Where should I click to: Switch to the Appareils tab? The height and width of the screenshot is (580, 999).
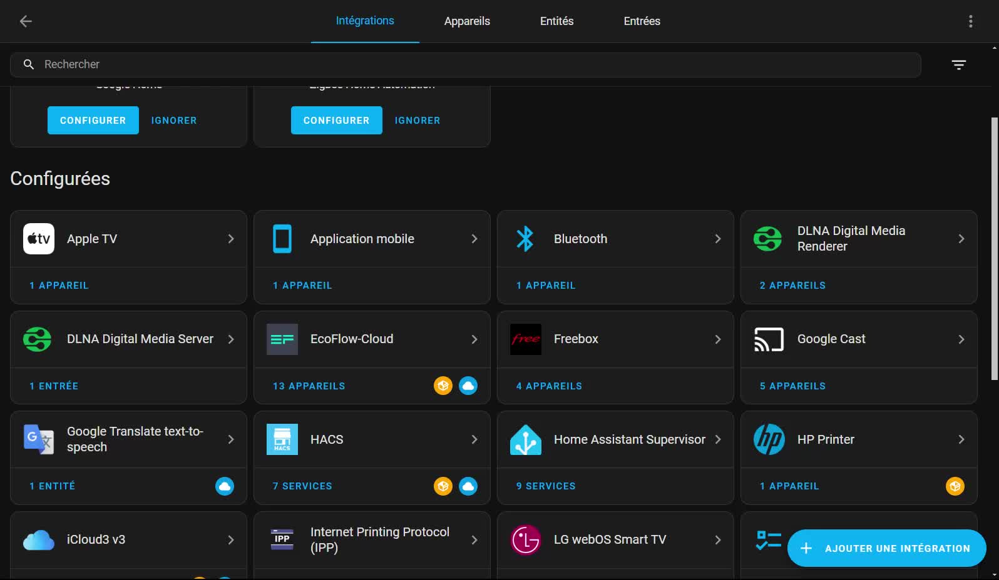[x=467, y=21]
